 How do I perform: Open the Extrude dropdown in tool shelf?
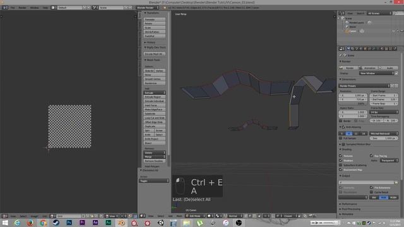pyautogui.click(x=154, y=93)
